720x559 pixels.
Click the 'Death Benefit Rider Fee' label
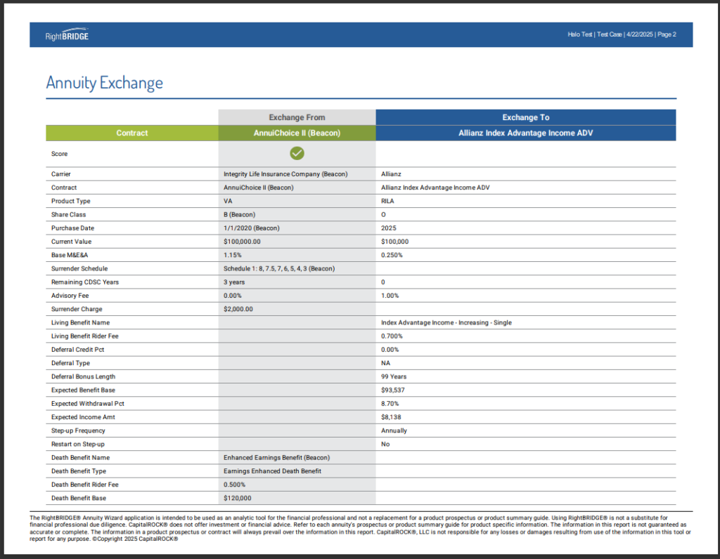[x=85, y=485]
